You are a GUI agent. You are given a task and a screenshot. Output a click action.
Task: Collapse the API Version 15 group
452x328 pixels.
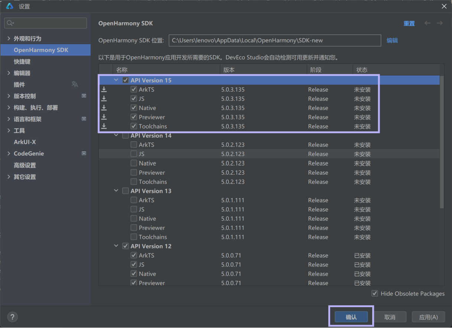click(x=116, y=80)
